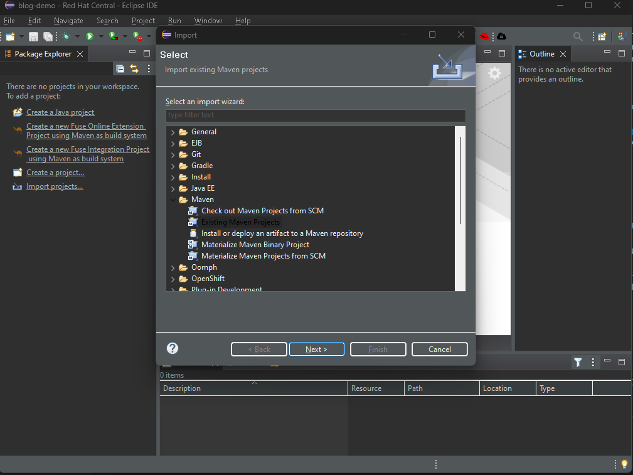The width and height of the screenshot is (633, 475).
Task: Open the Navigate menu
Action: [68, 21]
